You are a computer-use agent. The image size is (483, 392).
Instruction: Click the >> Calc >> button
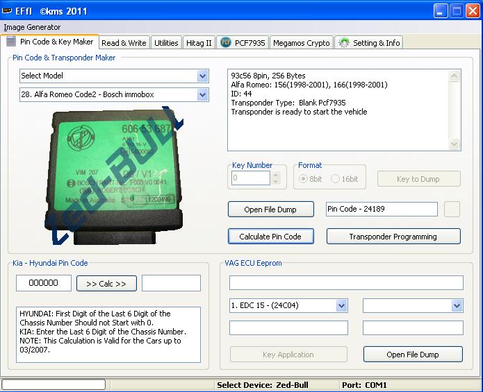(106, 284)
